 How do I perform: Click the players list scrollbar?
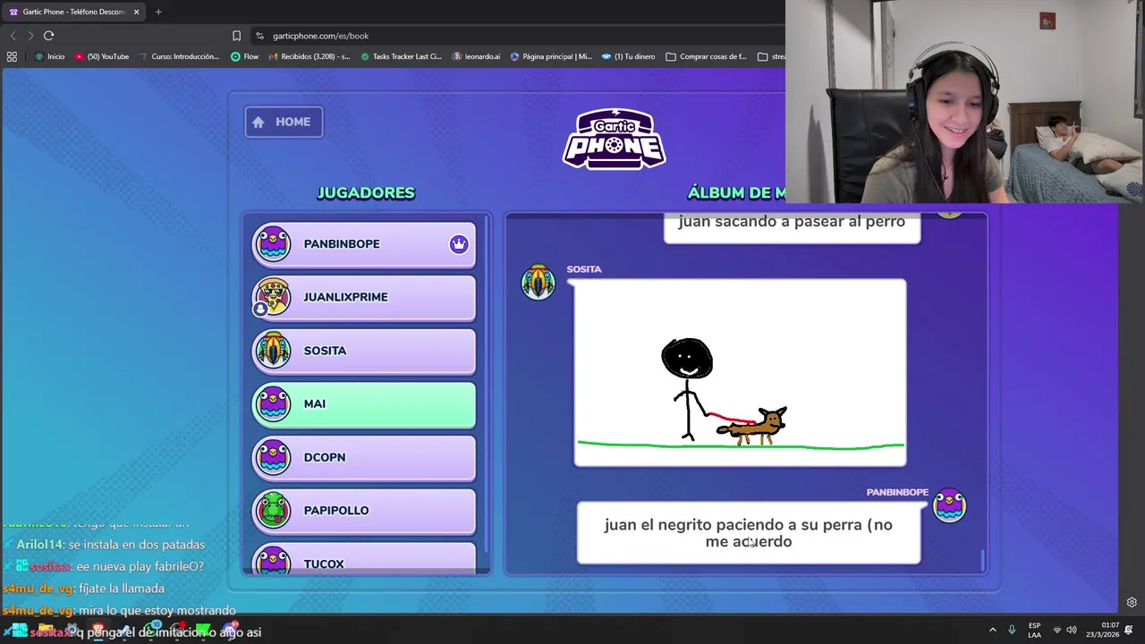pyautogui.click(x=486, y=385)
